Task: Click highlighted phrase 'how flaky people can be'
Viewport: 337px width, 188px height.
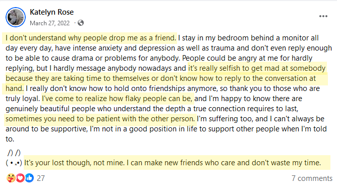Action: click(x=150, y=99)
